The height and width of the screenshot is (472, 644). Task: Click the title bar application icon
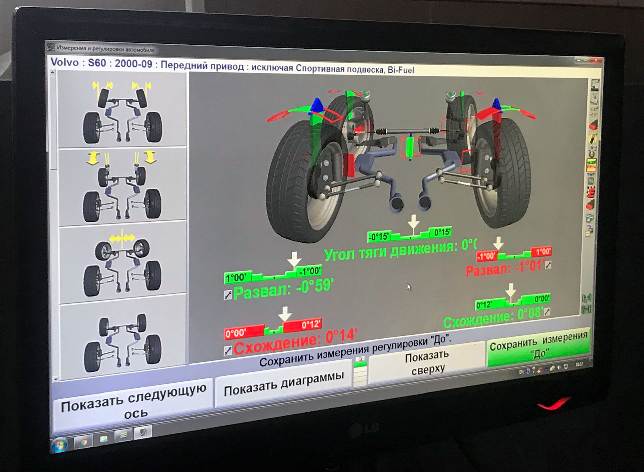51,47
